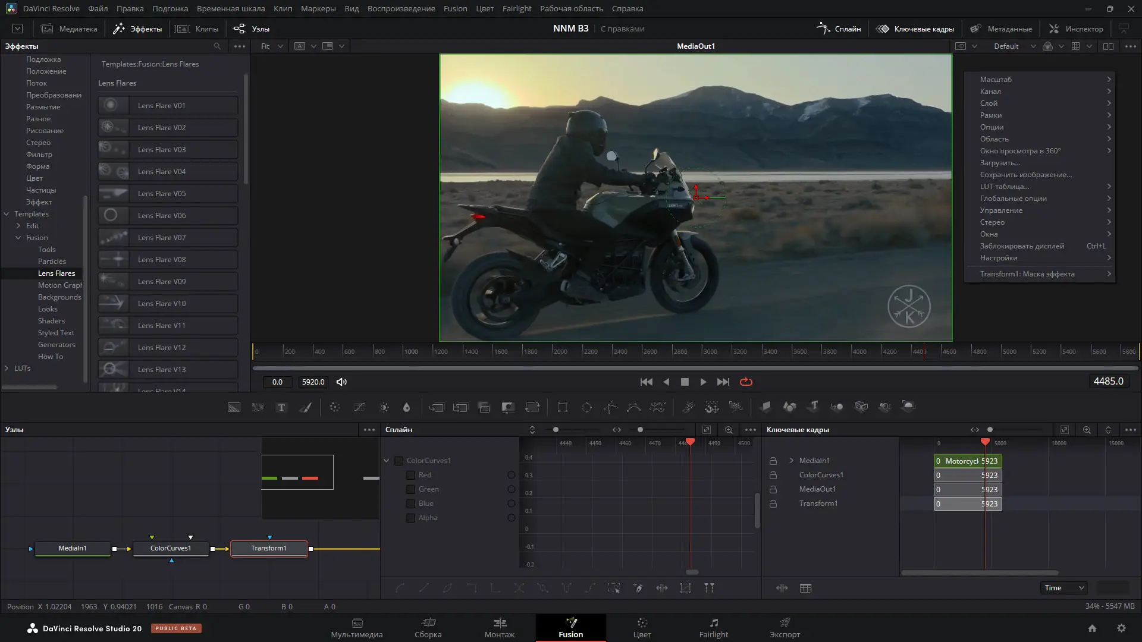Viewport: 1142px width, 642px height.
Task: Enable the Alpha channel checkbox
Action: [x=410, y=518]
